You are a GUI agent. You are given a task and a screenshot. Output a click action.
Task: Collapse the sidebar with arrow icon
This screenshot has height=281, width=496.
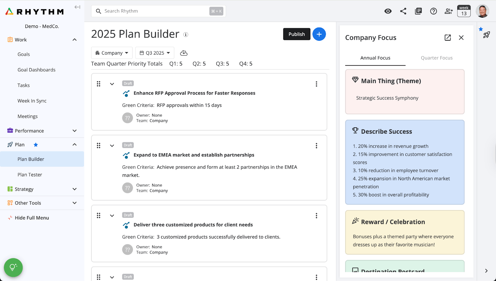(x=77, y=7)
